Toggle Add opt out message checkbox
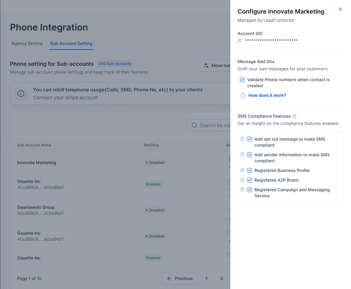 [x=250, y=139]
